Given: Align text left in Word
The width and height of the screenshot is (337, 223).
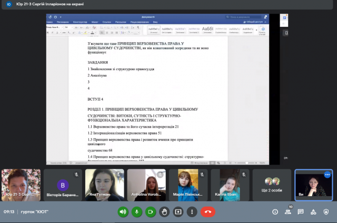Looking at the screenshot, I should (x=102, y=33).
